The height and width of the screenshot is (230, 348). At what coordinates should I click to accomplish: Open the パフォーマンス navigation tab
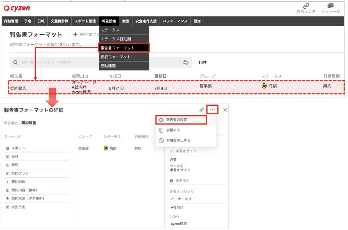tap(175, 21)
